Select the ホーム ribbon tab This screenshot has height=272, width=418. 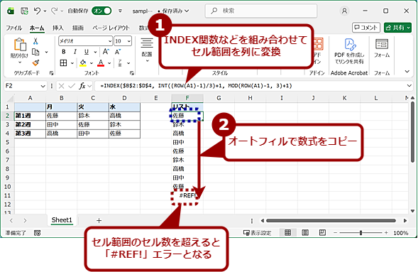pyautogui.click(x=37, y=28)
